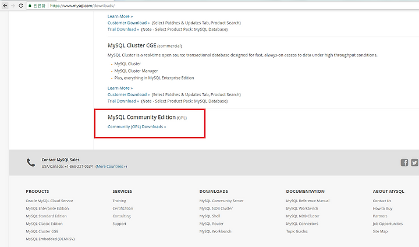Screen dimensions: 419x247
Task: Open MySQL NDB Cluster under Downloads
Action: click(216, 209)
